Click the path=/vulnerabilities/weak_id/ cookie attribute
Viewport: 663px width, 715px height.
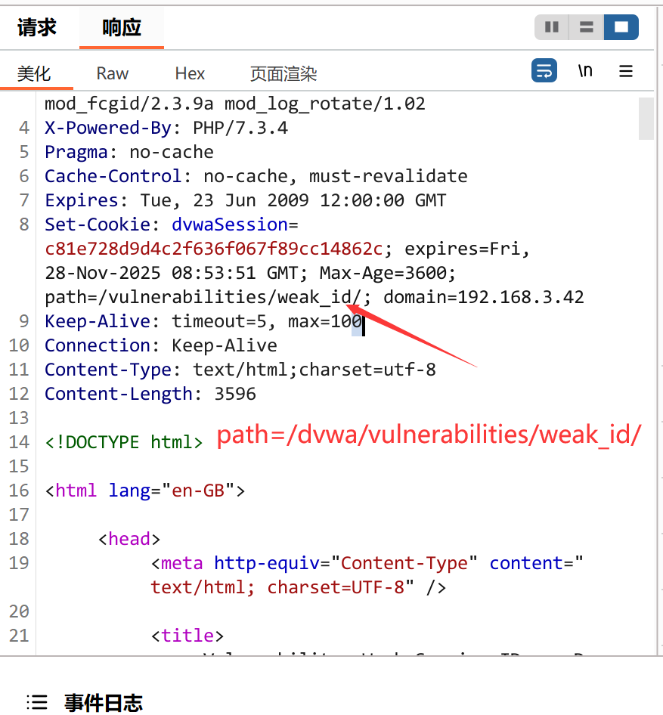click(203, 297)
